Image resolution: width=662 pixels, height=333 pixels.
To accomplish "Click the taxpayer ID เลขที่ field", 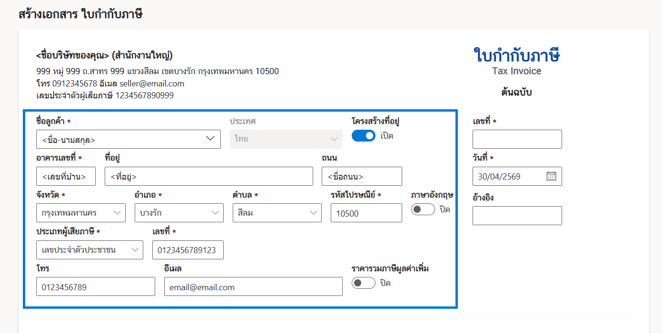I will pos(188,250).
